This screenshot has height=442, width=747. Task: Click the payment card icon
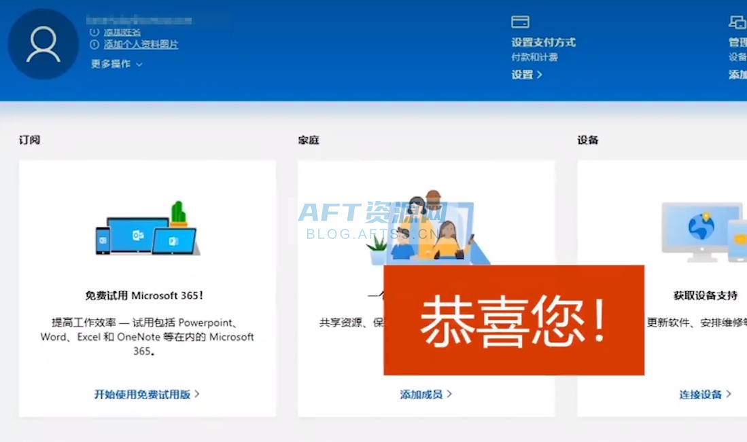click(520, 22)
